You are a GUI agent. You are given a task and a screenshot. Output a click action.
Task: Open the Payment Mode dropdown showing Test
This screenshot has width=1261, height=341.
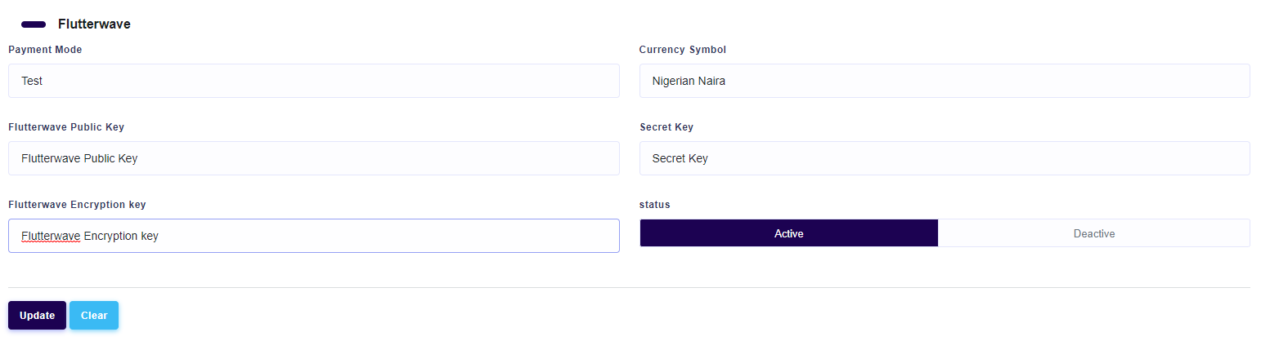[x=313, y=81]
